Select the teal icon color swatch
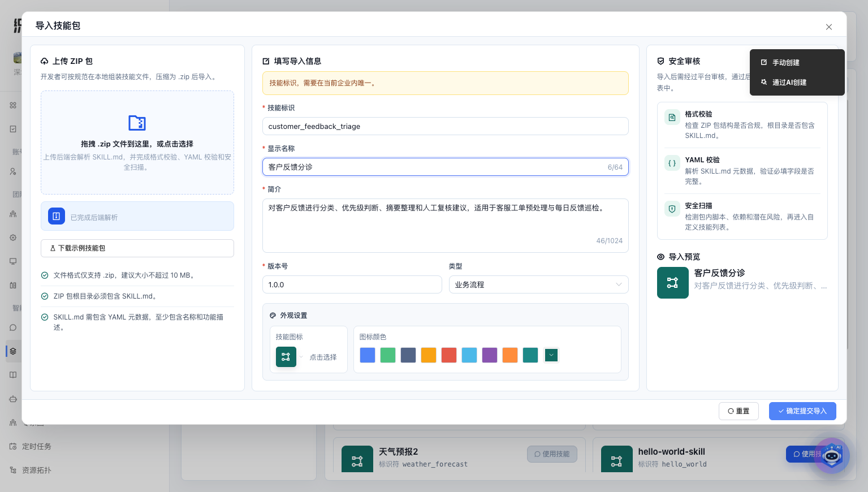The width and height of the screenshot is (868, 492). (530, 355)
